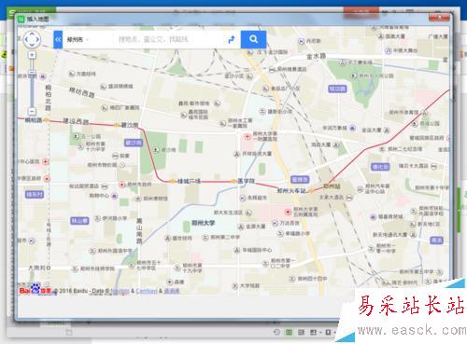The height and width of the screenshot is (344, 467).
Task: Click the 棉纺西路 road label
Action: [x=81, y=92]
